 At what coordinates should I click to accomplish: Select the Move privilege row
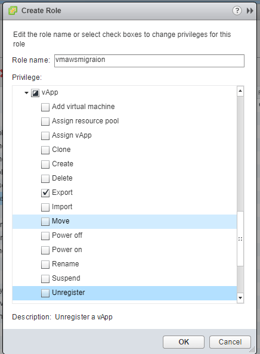(x=125, y=222)
